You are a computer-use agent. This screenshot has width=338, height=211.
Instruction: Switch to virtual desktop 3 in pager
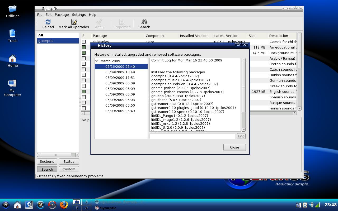point(77,208)
